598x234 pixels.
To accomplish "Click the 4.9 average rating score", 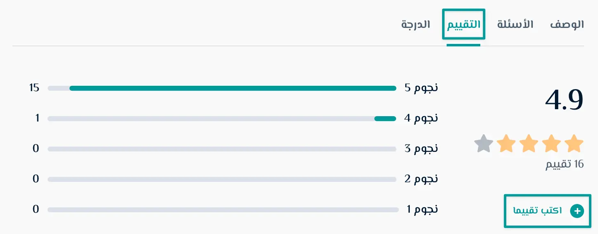I will (564, 100).
